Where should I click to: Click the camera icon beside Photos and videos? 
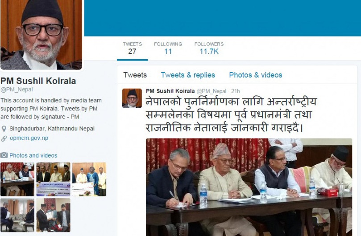click(x=4, y=155)
